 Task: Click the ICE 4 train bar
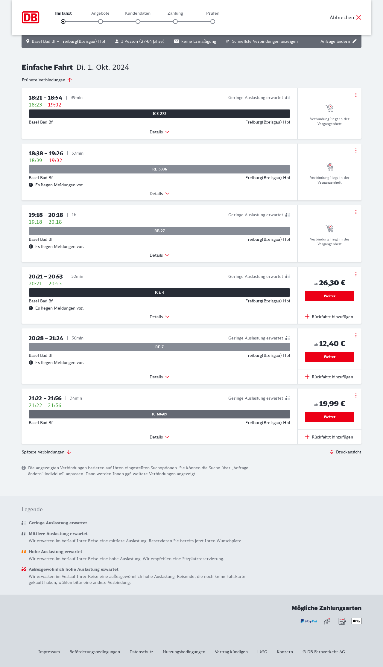click(x=159, y=293)
